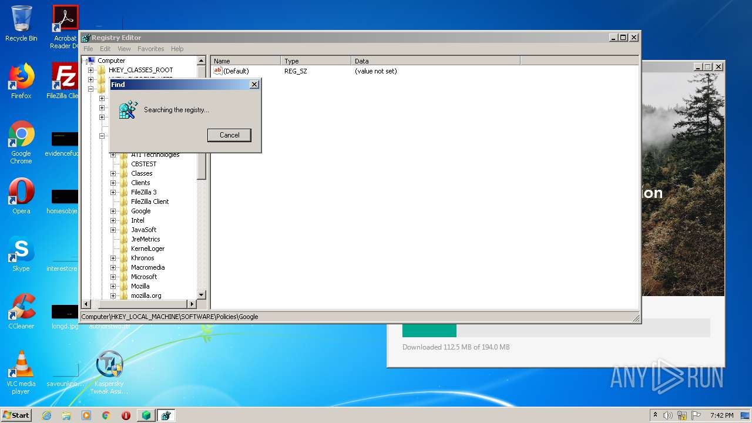
Task: Click the volume icon in system tray
Action: [668, 415]
